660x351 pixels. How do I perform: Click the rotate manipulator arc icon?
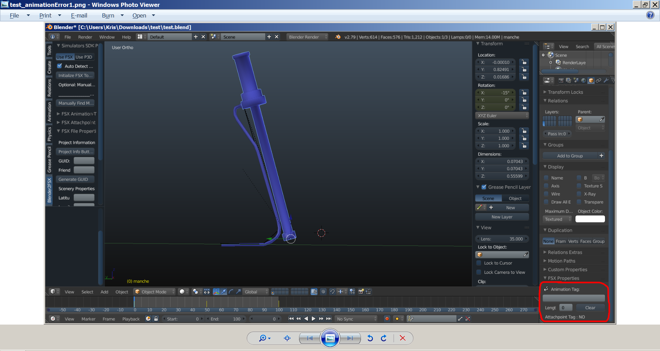pyautogui.click(x=231, y=292)
